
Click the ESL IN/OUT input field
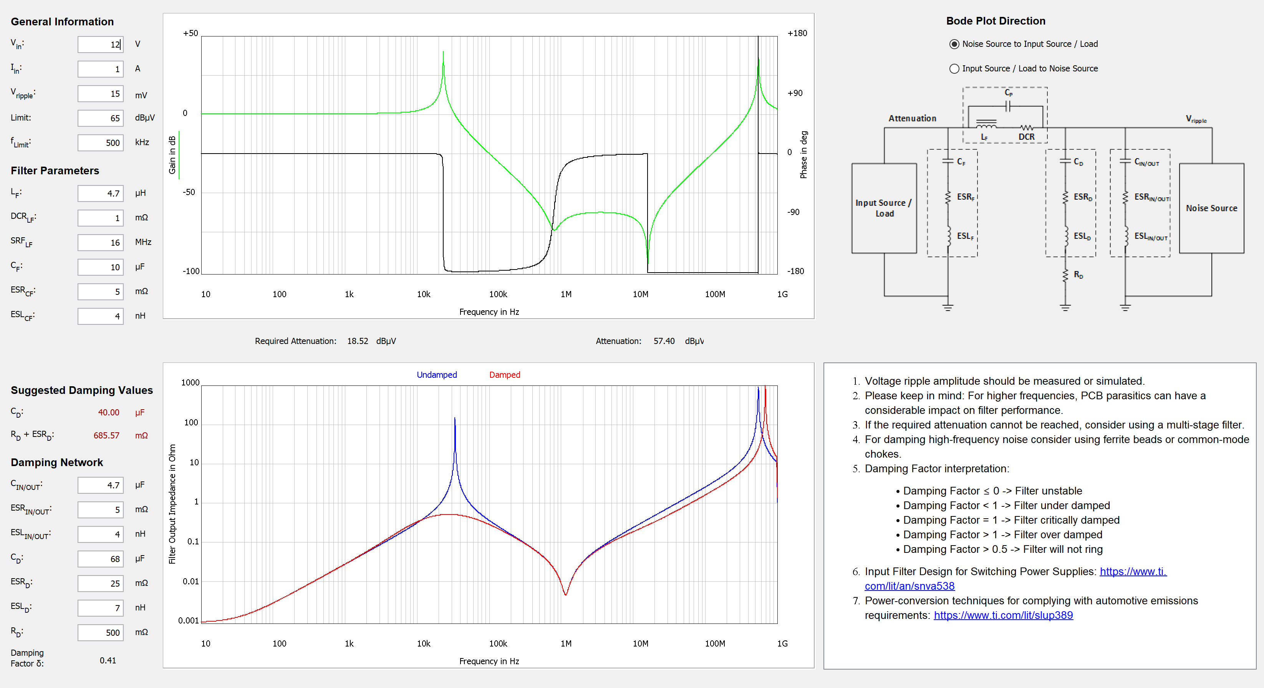point(101,534)
